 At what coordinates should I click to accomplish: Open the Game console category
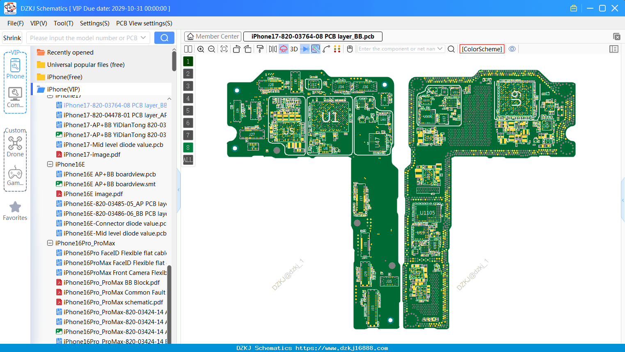click(x=15, y=176)
